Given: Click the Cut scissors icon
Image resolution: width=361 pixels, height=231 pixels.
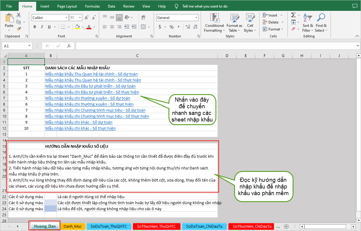Looking at the screenshot, I should [19, 15].
